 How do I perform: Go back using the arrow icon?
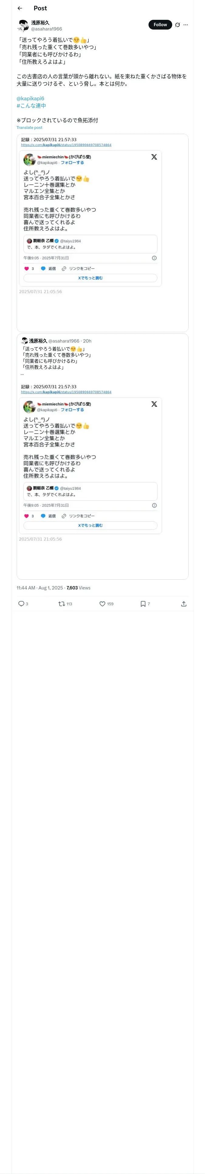click(19, 8)
